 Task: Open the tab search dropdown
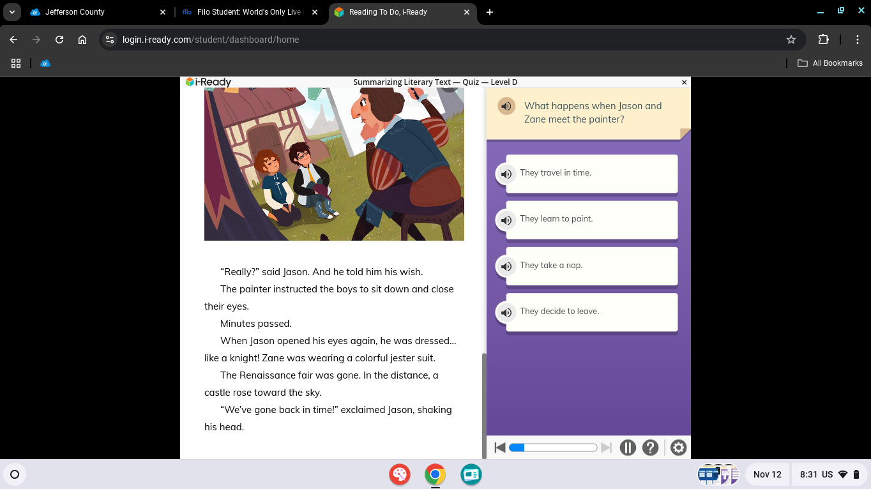click(x=11, y=11)
